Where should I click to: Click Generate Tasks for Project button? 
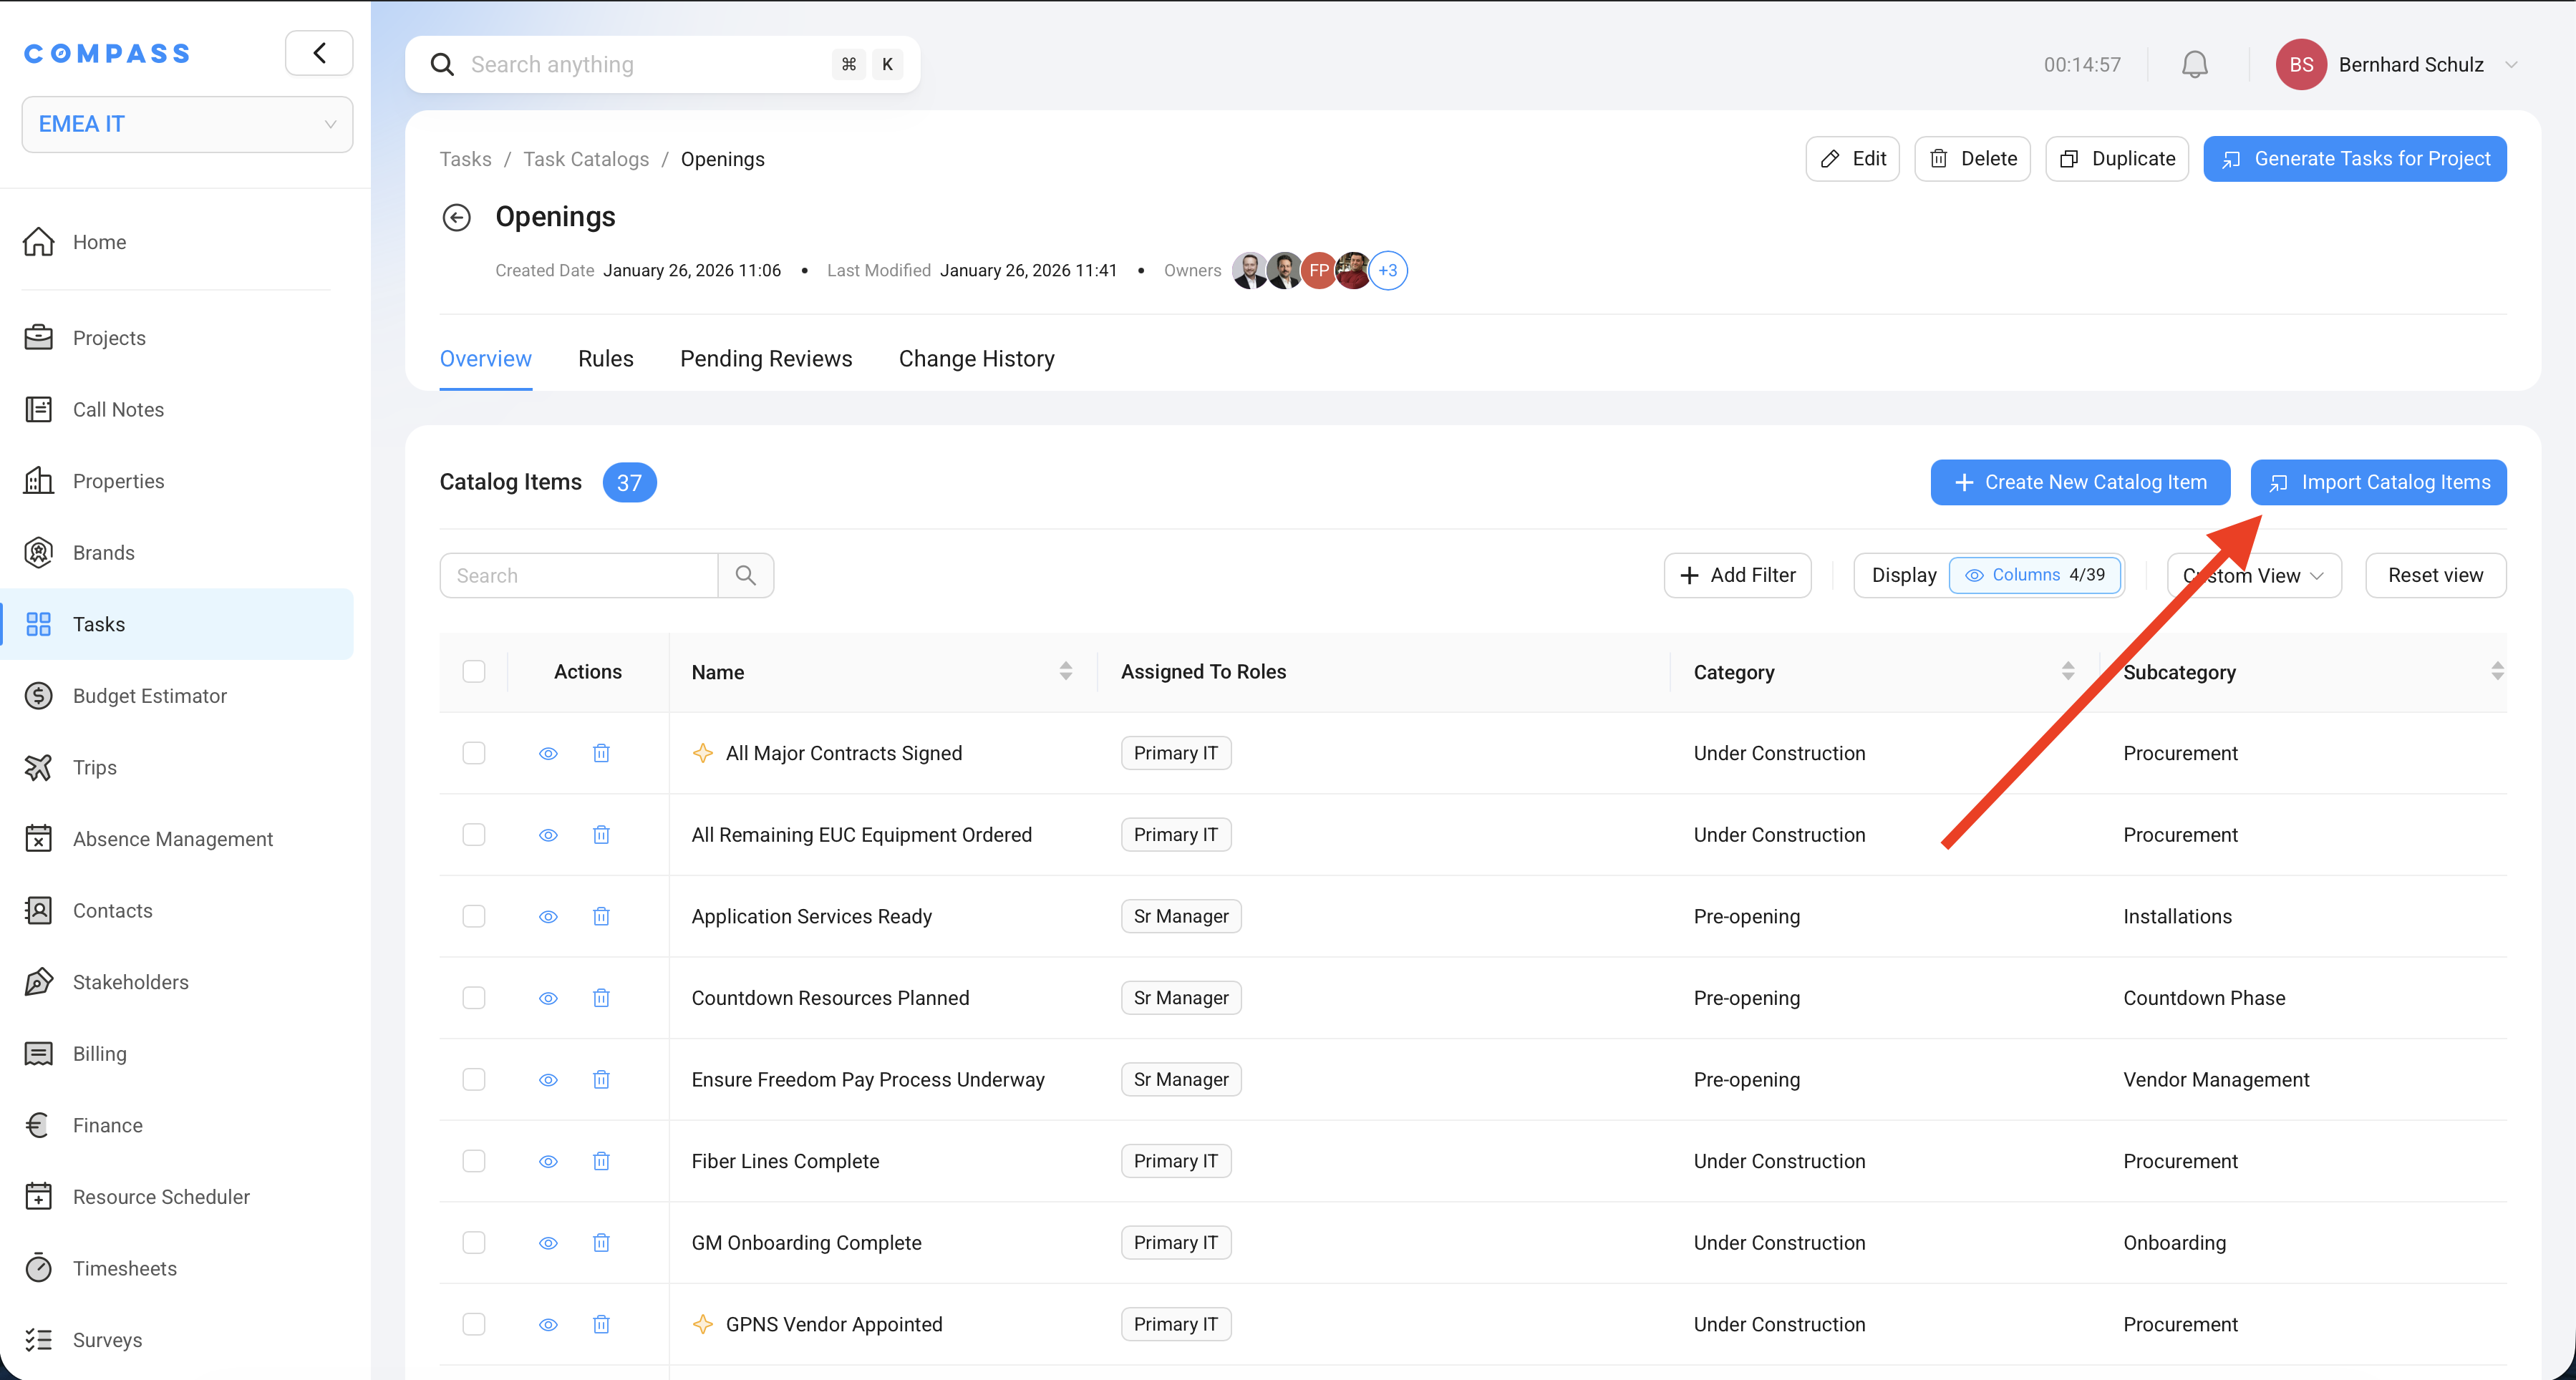coord(2355,159)
